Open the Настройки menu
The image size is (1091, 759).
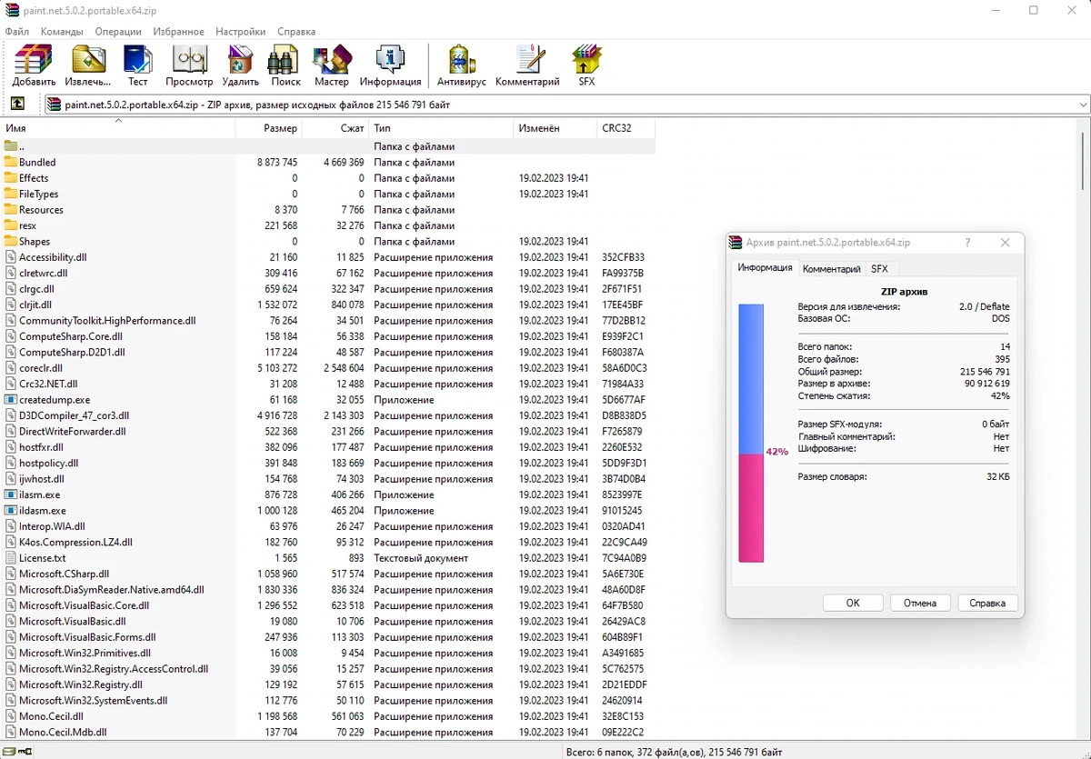click(241, 31)
